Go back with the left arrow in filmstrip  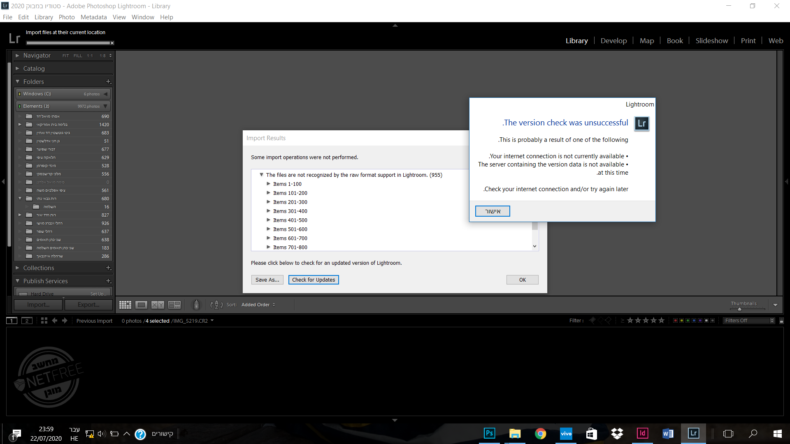[x=55, y=321]
